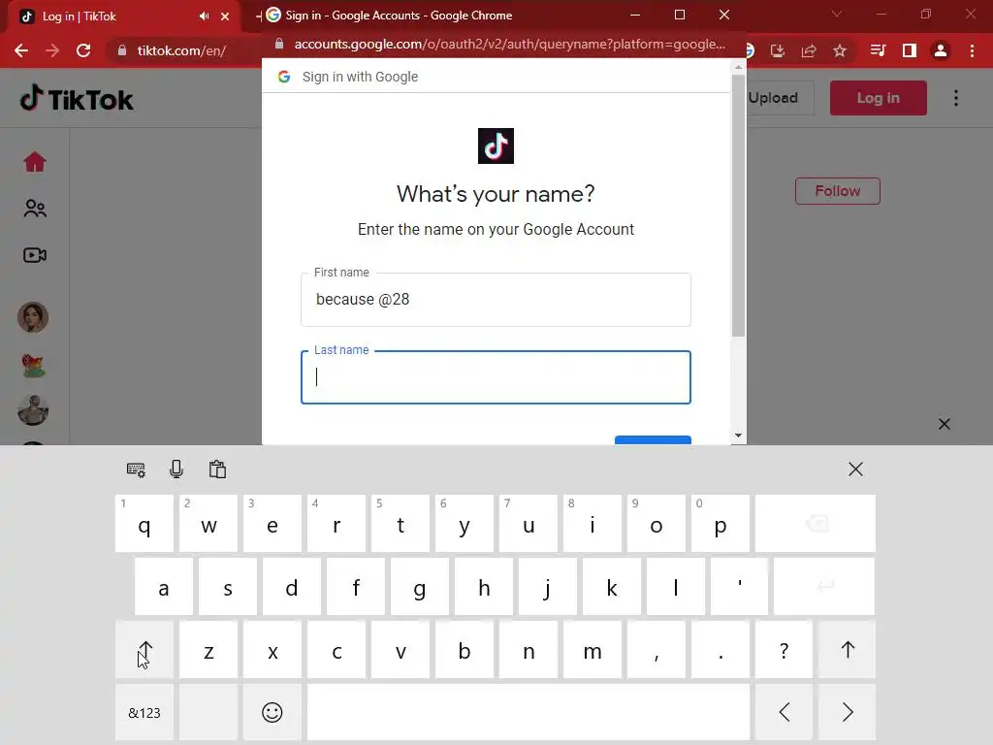Click the Follow button on TikTok
The height and width of the screenshot is (745, 993).
837,191
